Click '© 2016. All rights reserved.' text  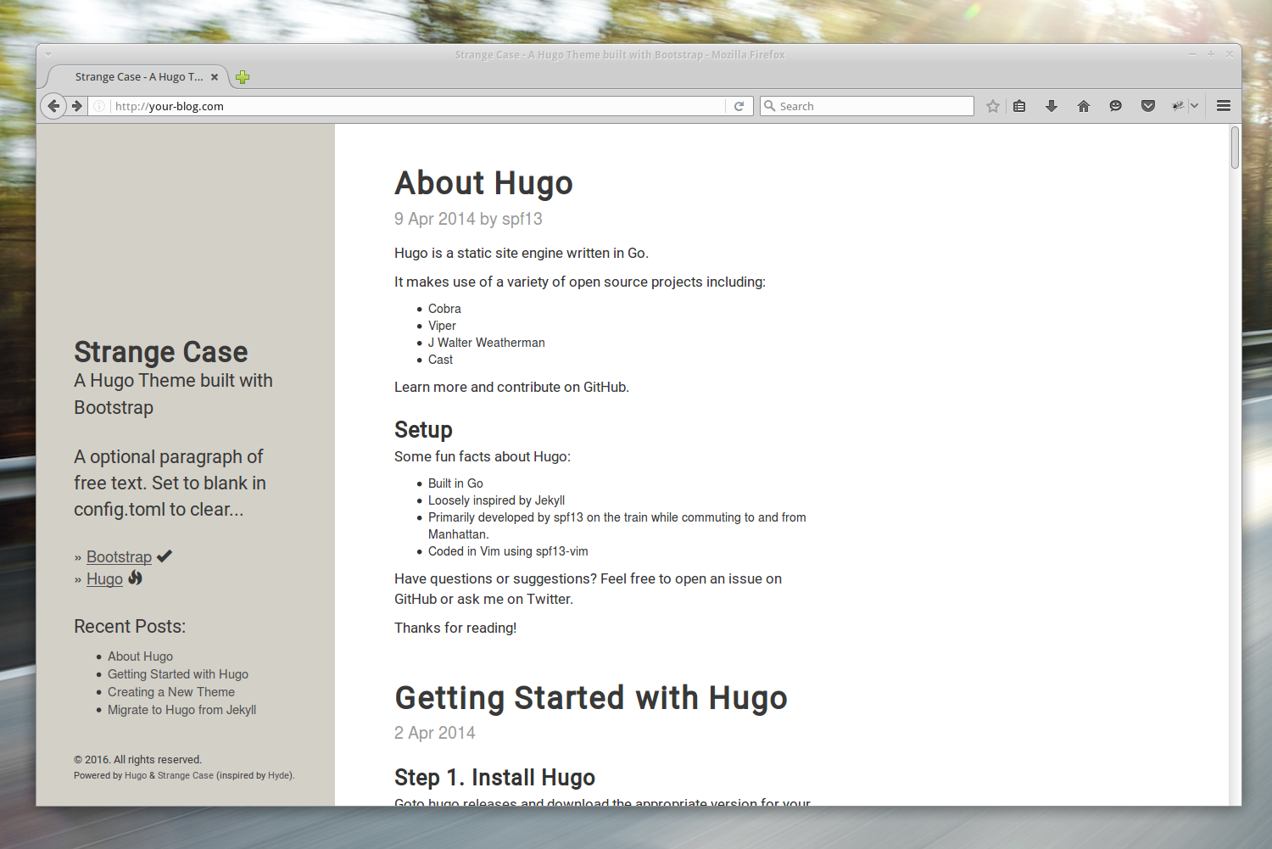tap(137, 760)
